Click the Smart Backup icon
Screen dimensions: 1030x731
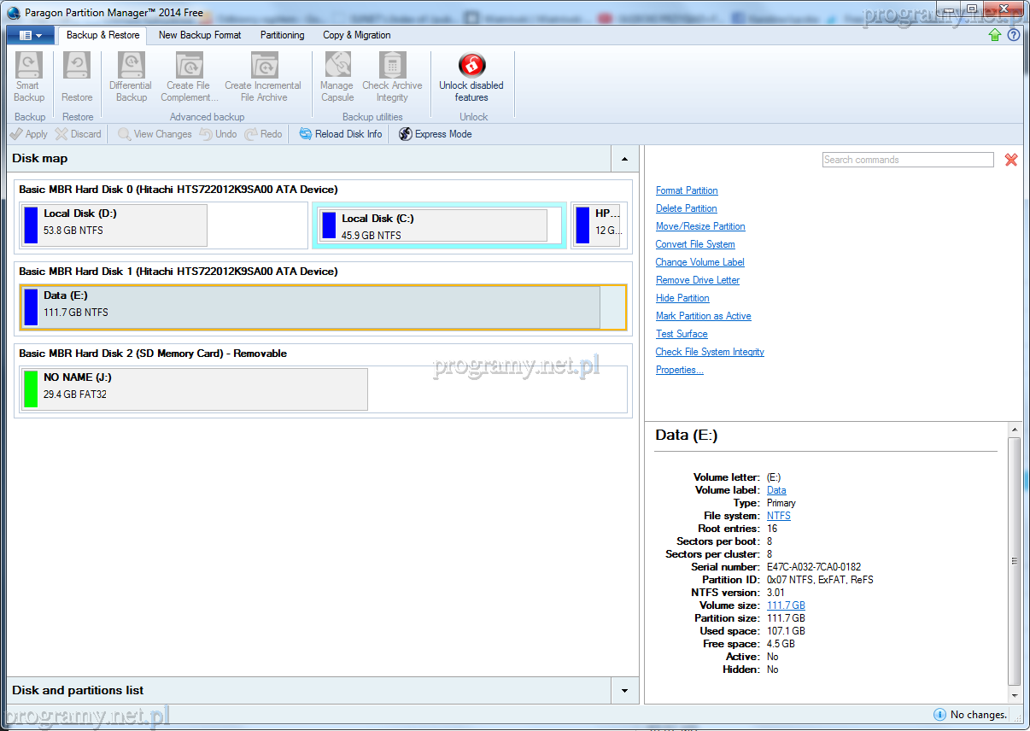click(x=29, y=66)
